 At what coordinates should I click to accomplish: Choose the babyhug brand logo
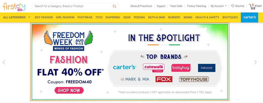click(x=181, y=68)
